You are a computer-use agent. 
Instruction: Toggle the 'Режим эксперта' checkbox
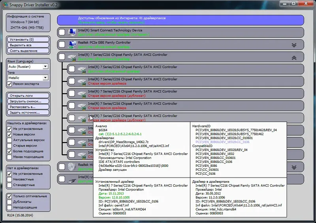(9, 84)
